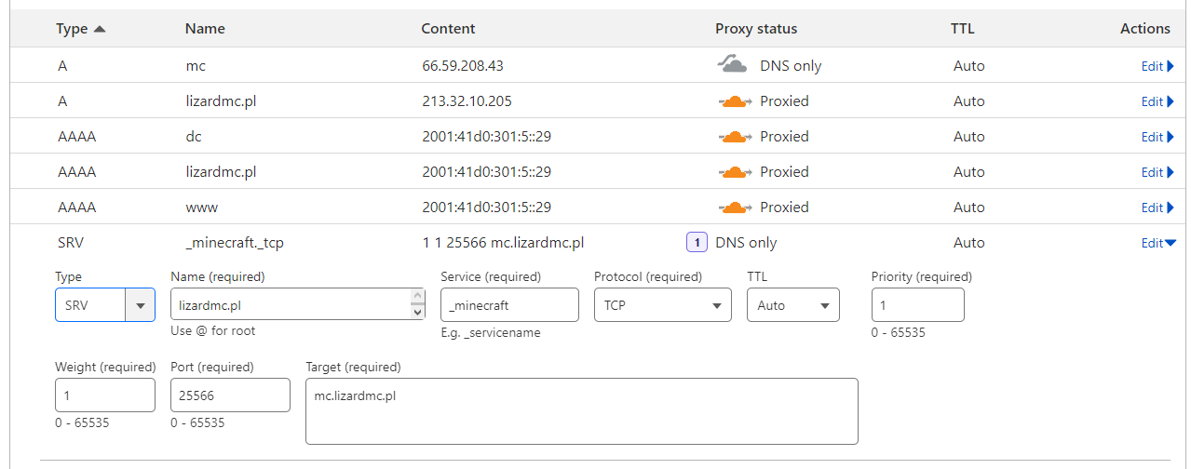Sort records by the Type column arrow
1191x469 pixels.
click(x=100, y=29)
